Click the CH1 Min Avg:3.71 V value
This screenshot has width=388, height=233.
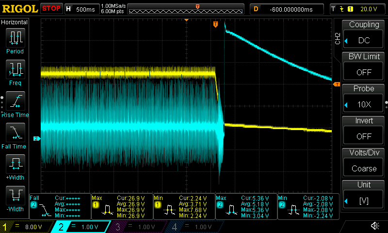click(193, 204)
